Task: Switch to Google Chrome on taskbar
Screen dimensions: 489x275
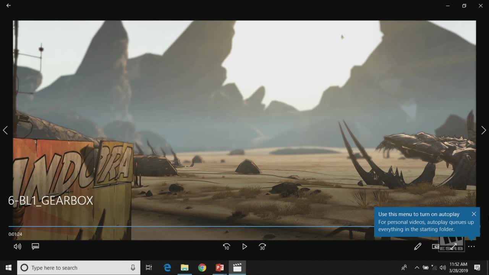Action: (202, 268)
